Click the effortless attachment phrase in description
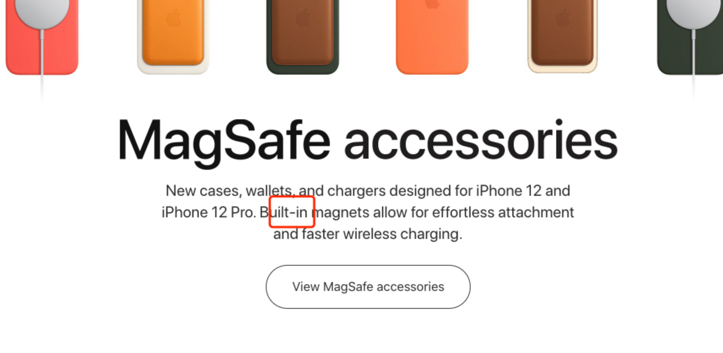 pyautogui.click(x=503, y=213)
